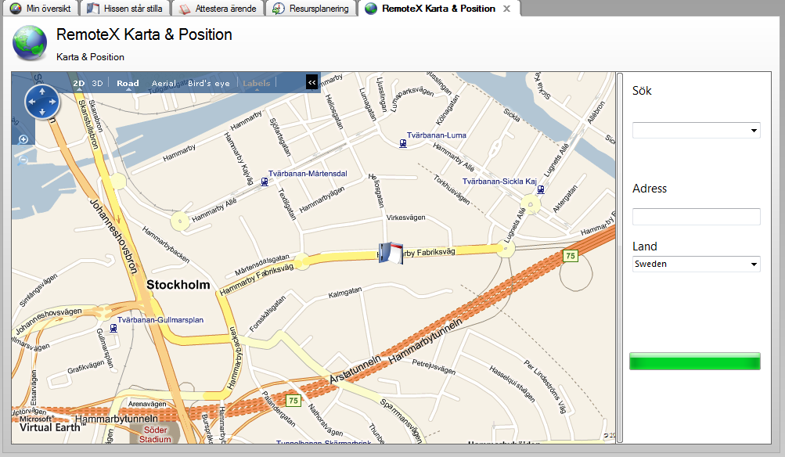Click the Torkhusvägen street label
Viewport: 785px width, 457px height.
pyautogui.click(x=452, y=189)
